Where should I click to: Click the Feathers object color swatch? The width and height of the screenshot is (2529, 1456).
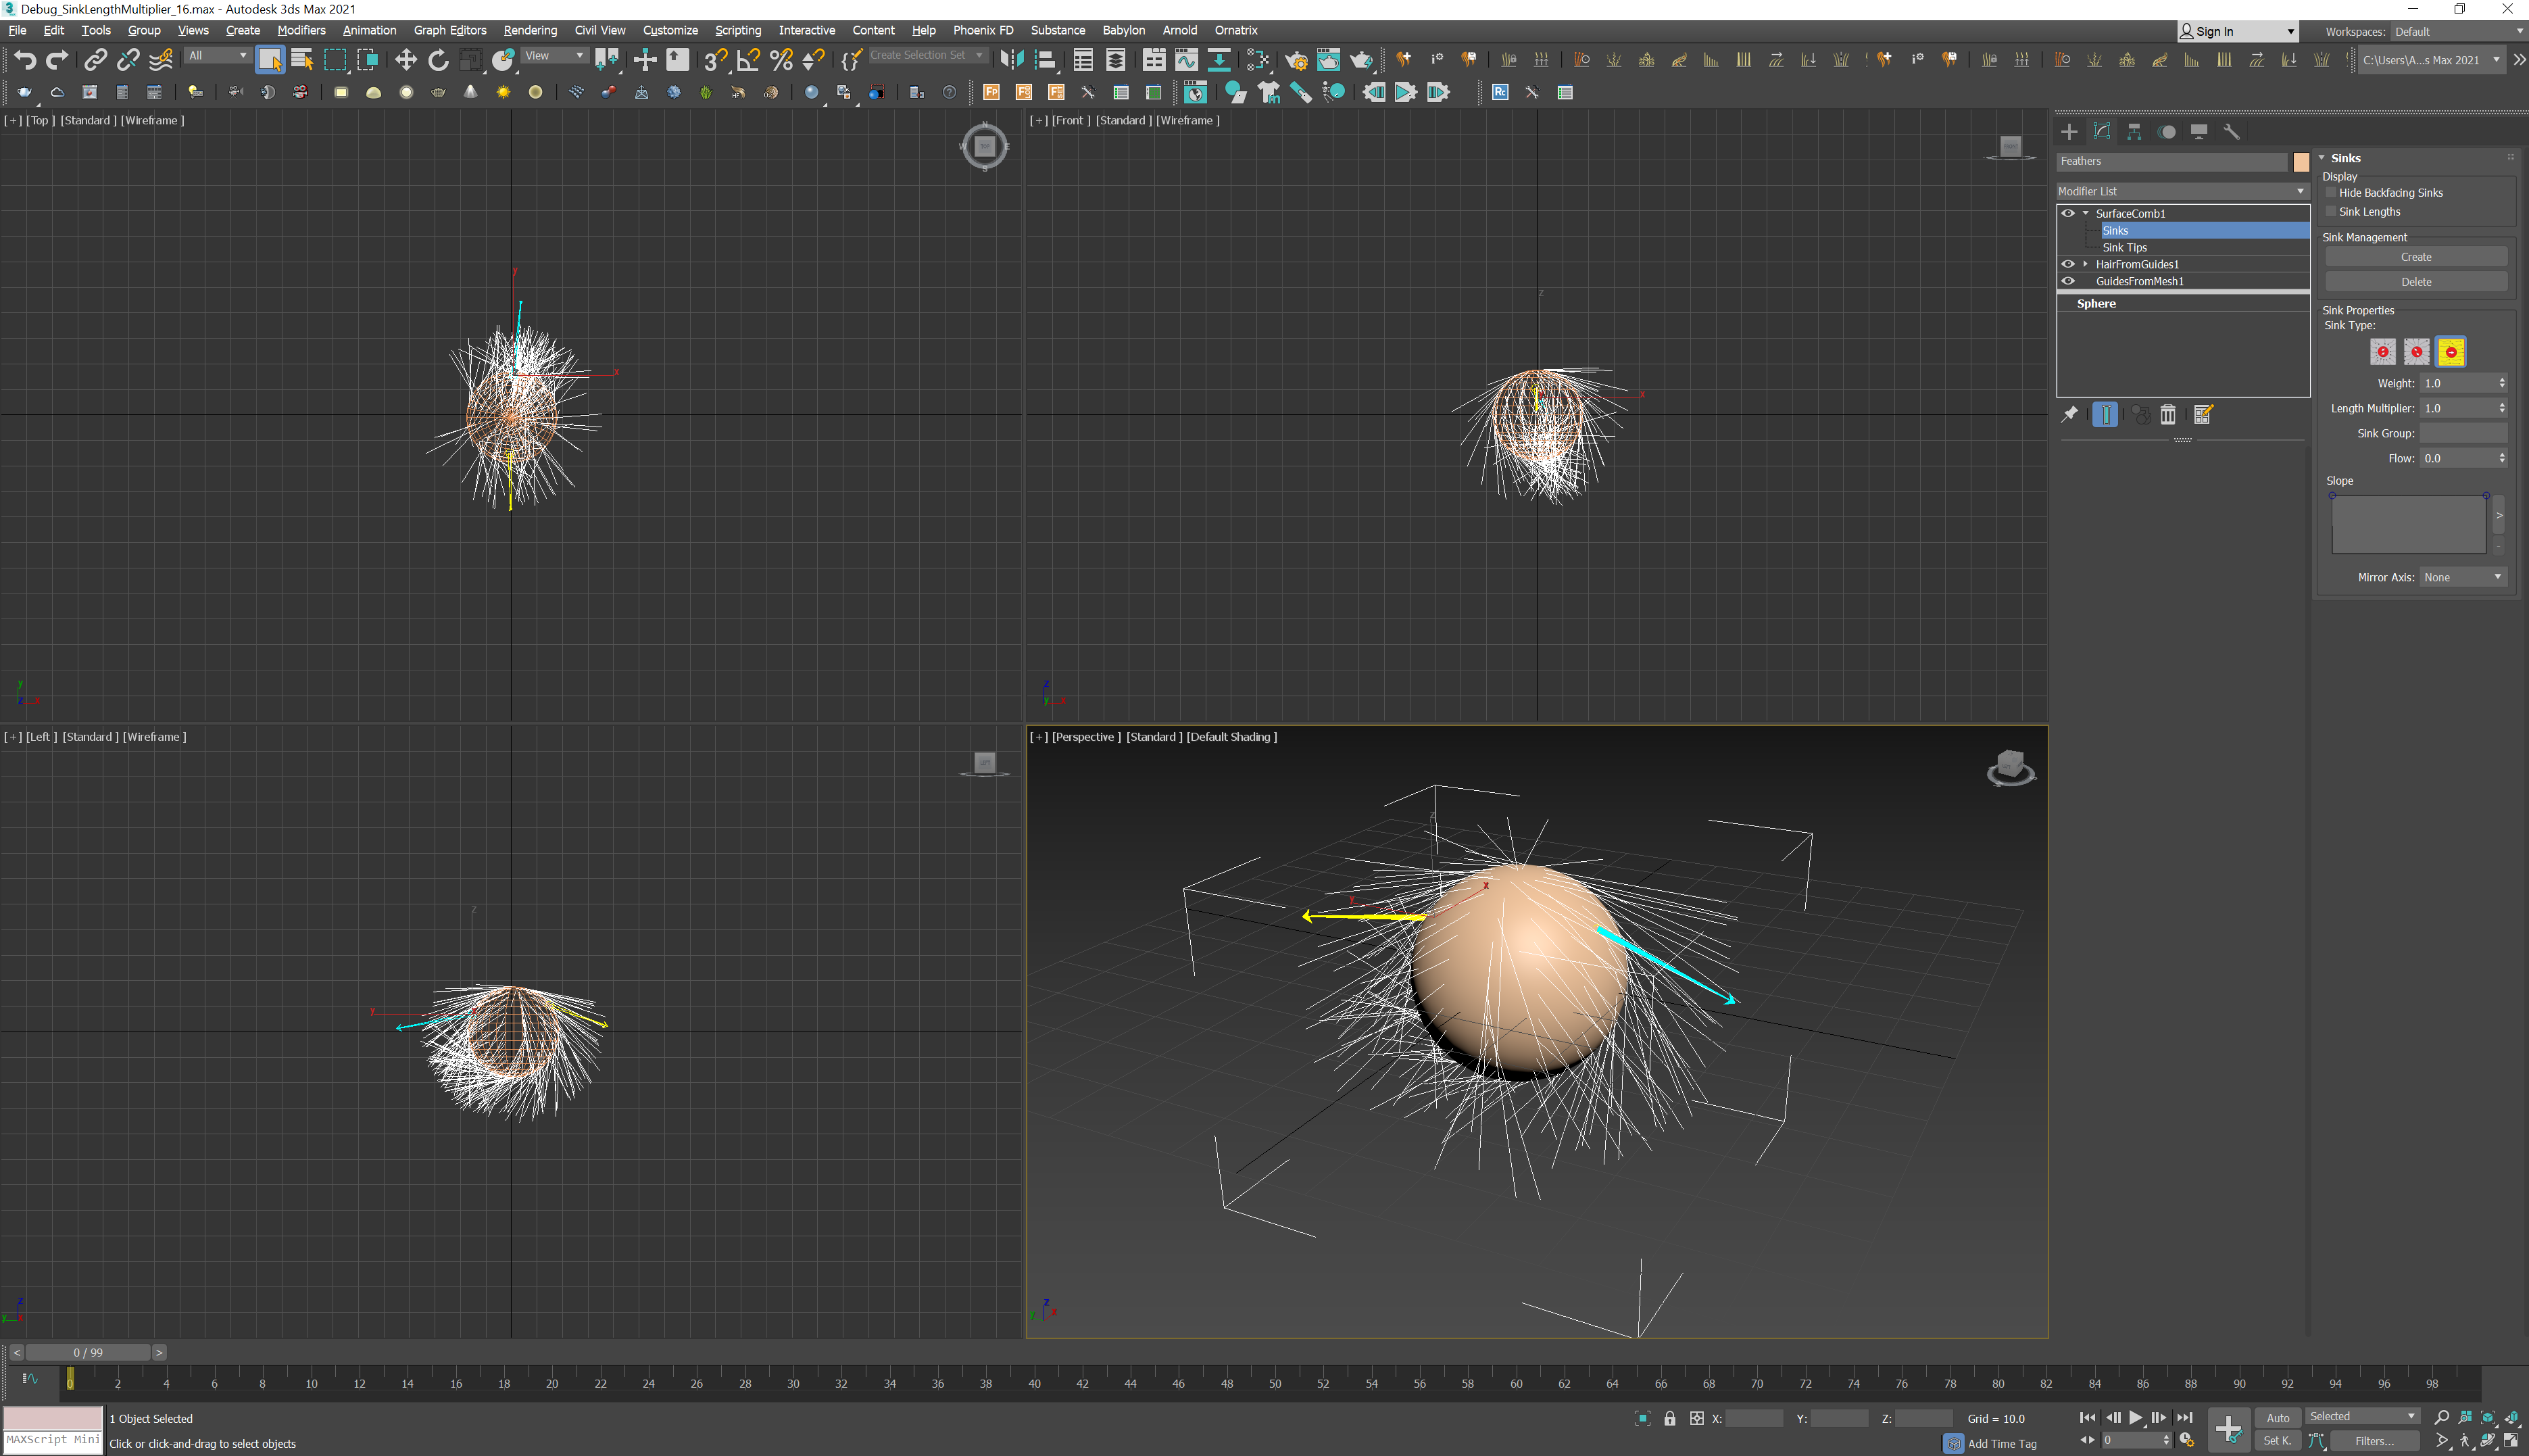click(x=2300, y=162)
